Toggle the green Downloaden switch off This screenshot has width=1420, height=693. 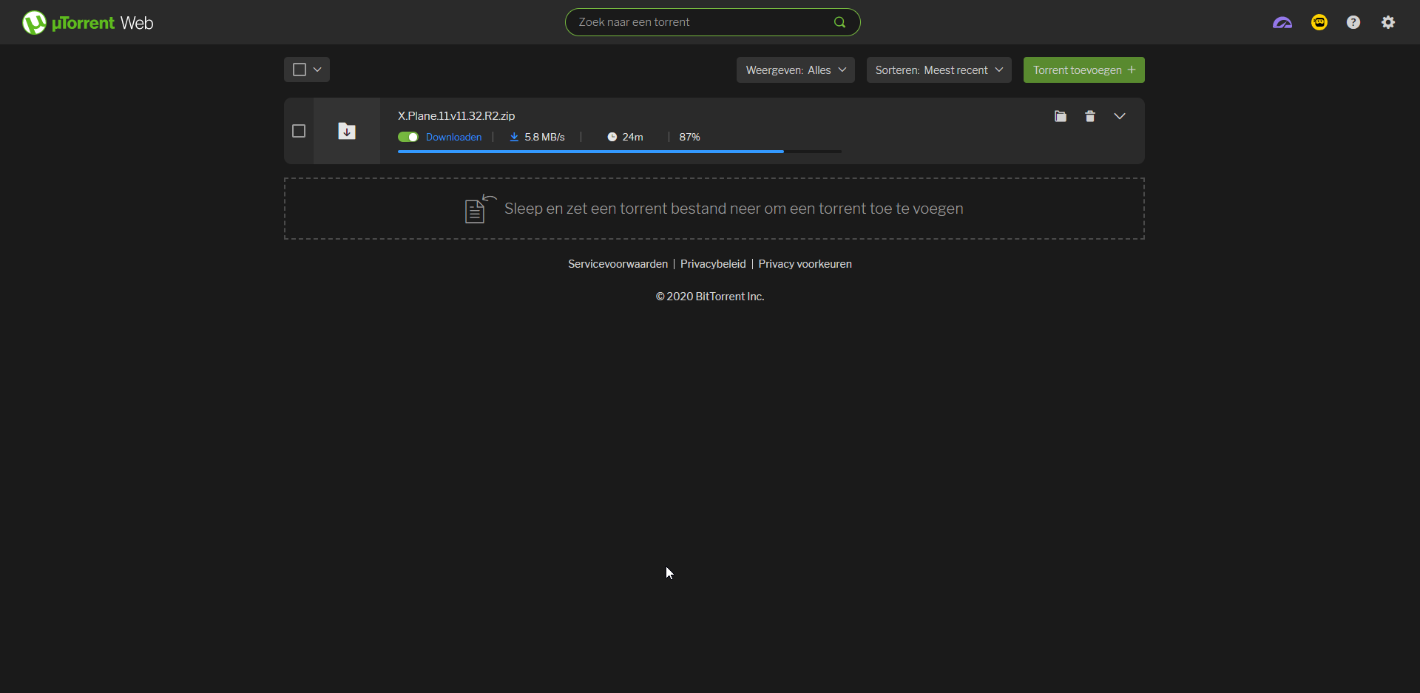408,137
